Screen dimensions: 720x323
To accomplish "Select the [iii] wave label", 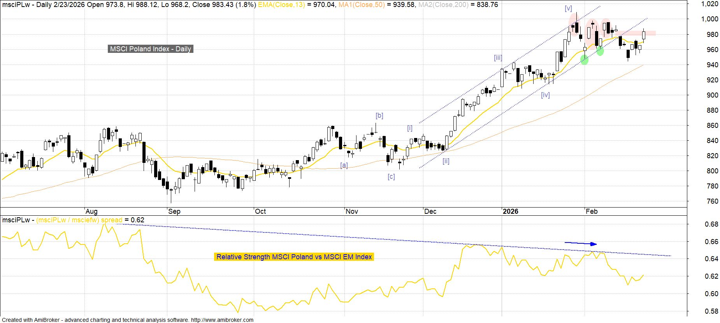I will (x=498, y=58).
